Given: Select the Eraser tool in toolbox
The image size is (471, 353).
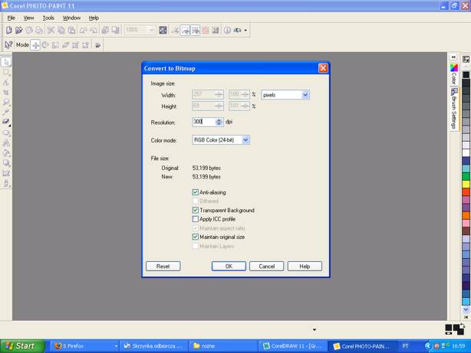Looking at the screenshot, I should 7,122.
